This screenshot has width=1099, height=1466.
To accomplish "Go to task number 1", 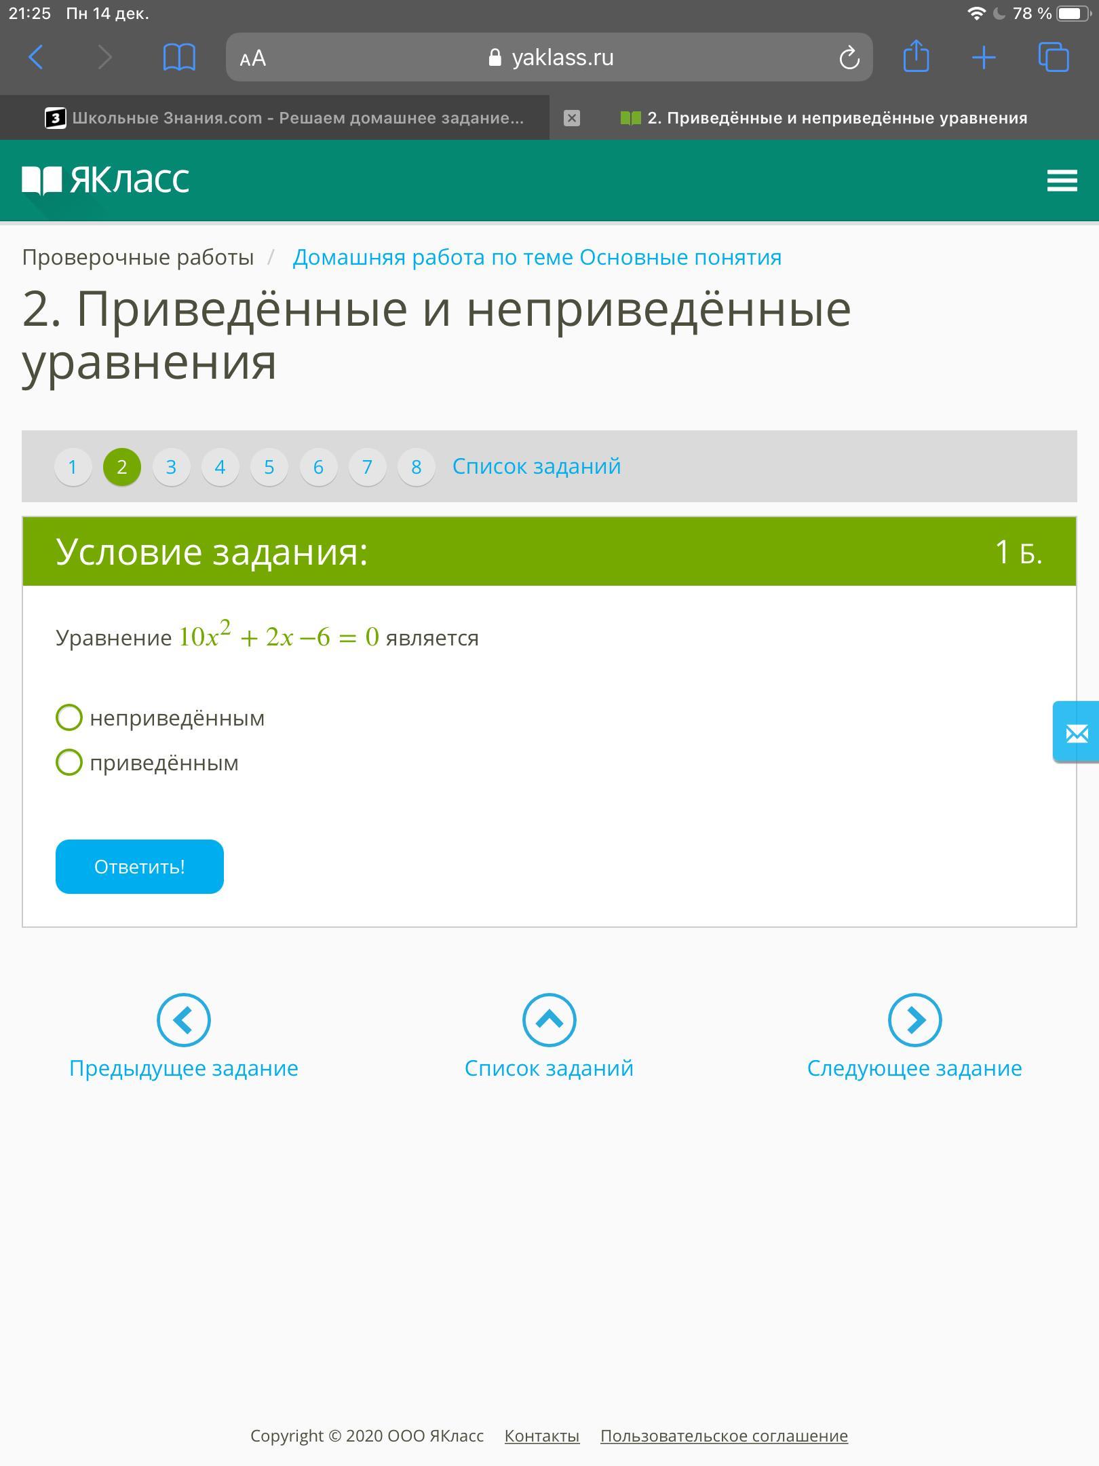I will 73,467.
